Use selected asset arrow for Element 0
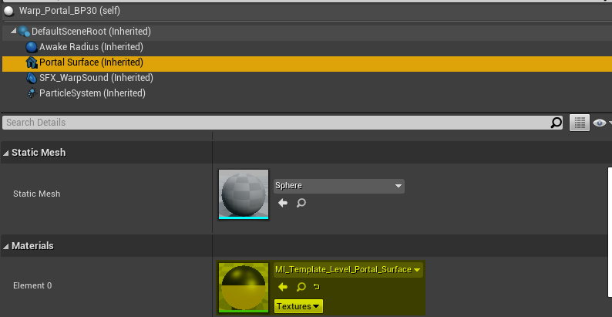 coord(283,288)
